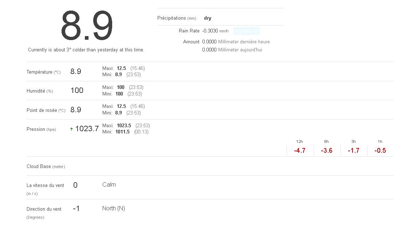Click the current pressure reading 1023.7
Image resolution: width=401 pixels, height=230 pixels.
click(x=87, y=129)
